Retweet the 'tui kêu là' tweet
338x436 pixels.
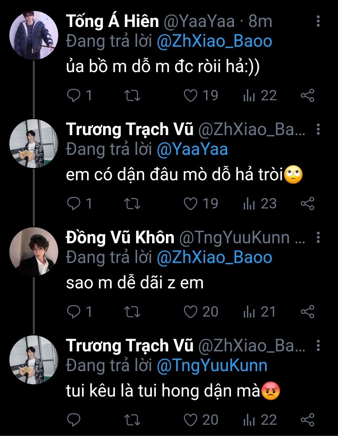point(132,420)
